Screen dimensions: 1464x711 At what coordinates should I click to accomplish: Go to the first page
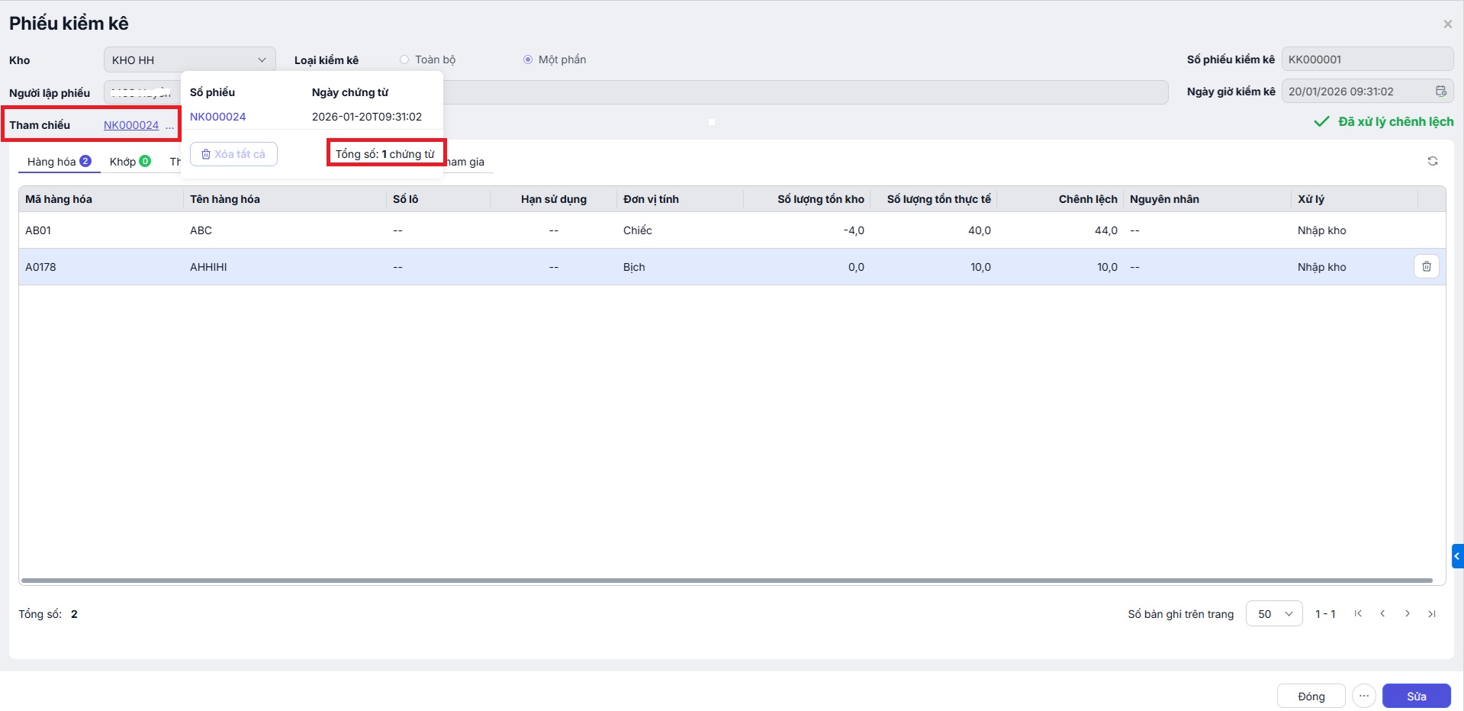(1358, 614)
